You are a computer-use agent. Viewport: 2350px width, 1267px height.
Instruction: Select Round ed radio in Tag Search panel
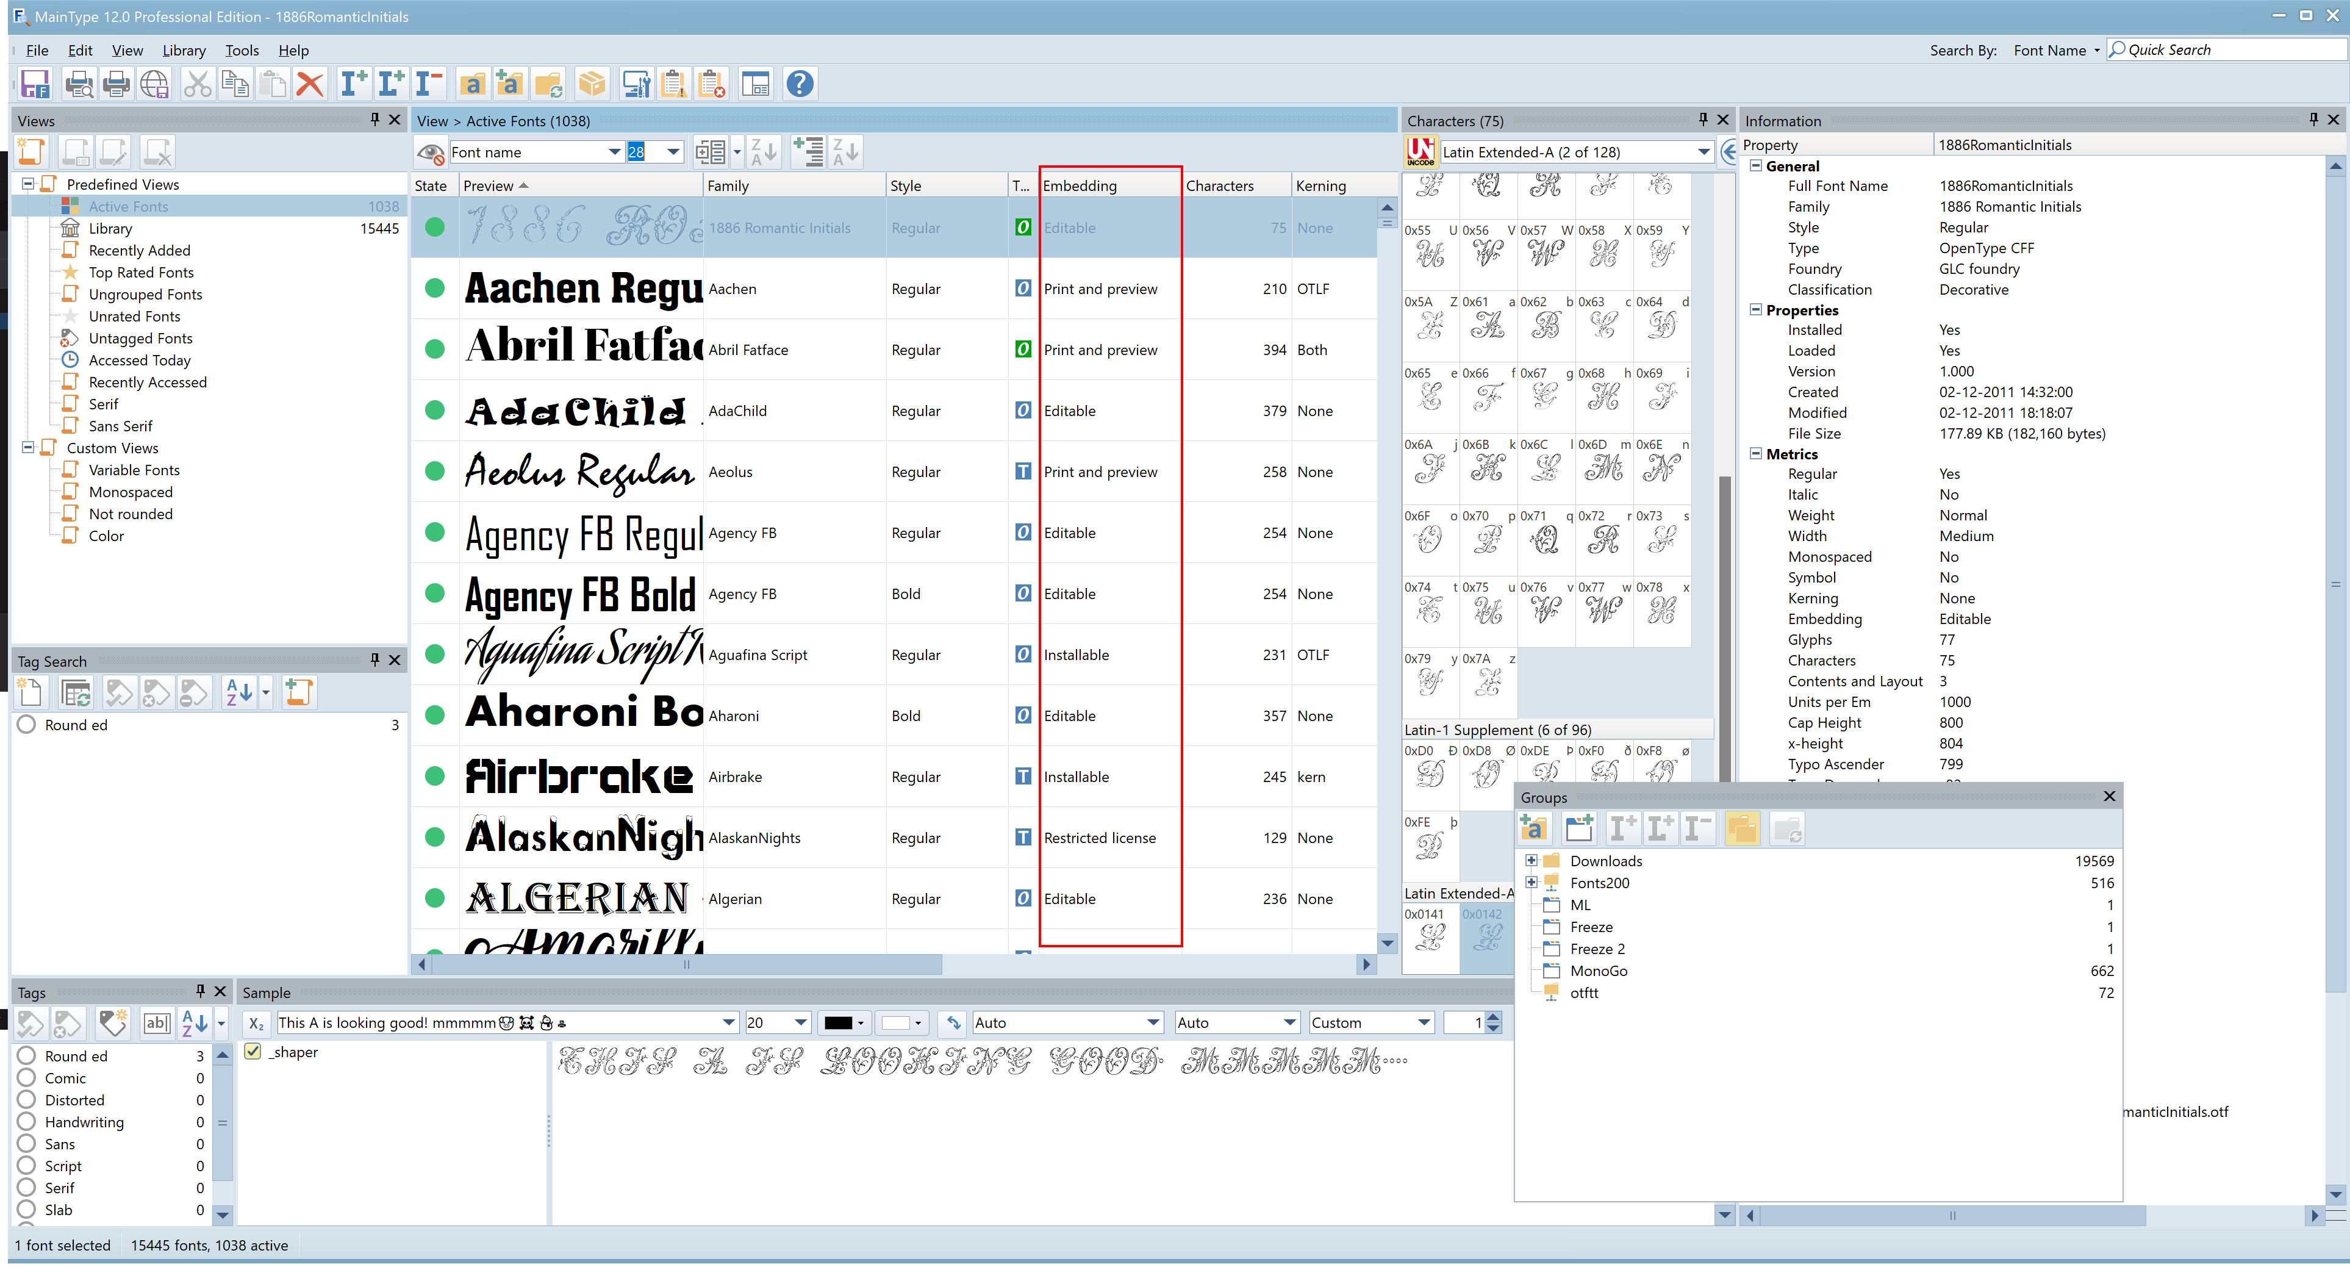26,724
